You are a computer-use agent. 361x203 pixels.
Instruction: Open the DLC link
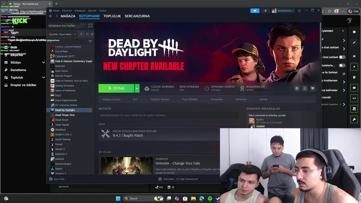pyautogui.click(x=135, y=99)
